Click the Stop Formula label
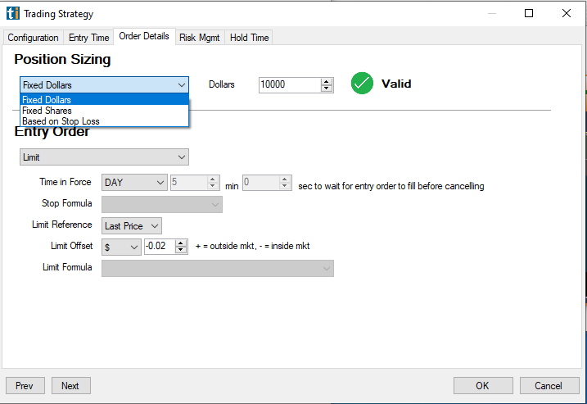The height and width of the screenshot is (404, 587). click(x=66, y=203)
